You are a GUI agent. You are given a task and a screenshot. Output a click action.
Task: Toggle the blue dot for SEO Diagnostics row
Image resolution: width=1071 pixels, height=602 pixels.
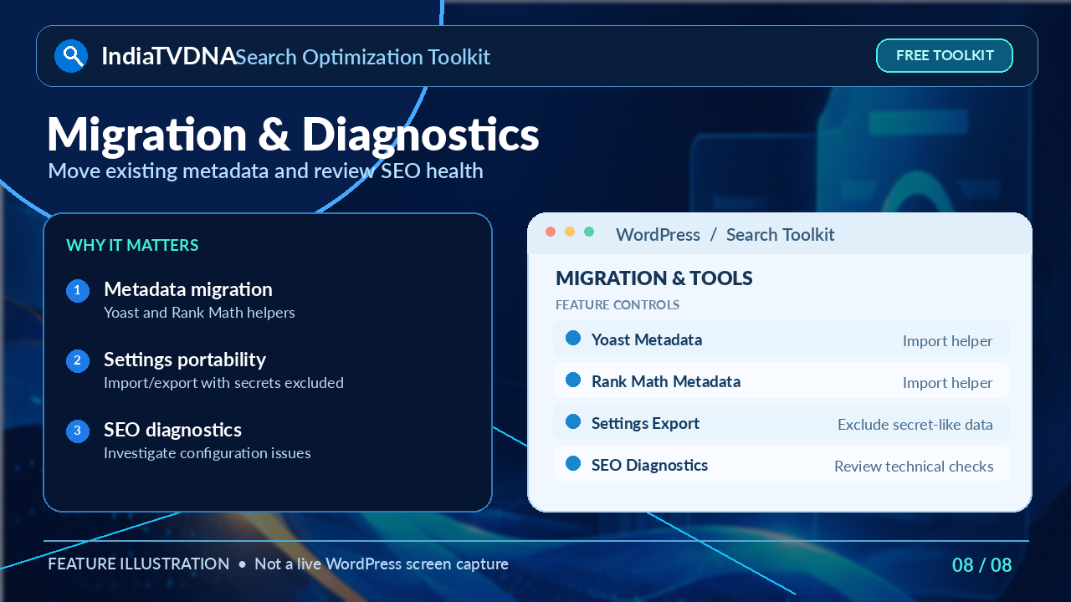(573, 463)
